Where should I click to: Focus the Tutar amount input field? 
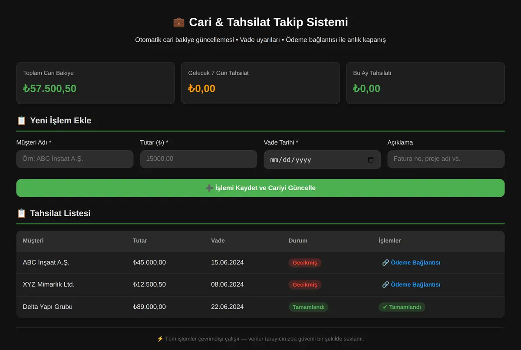tap(198, 159)
